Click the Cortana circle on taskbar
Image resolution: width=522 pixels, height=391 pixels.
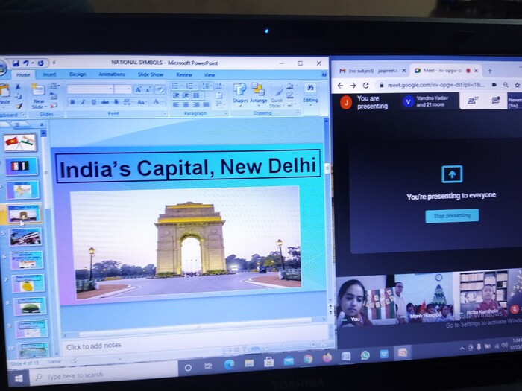[x=188, y=368]
